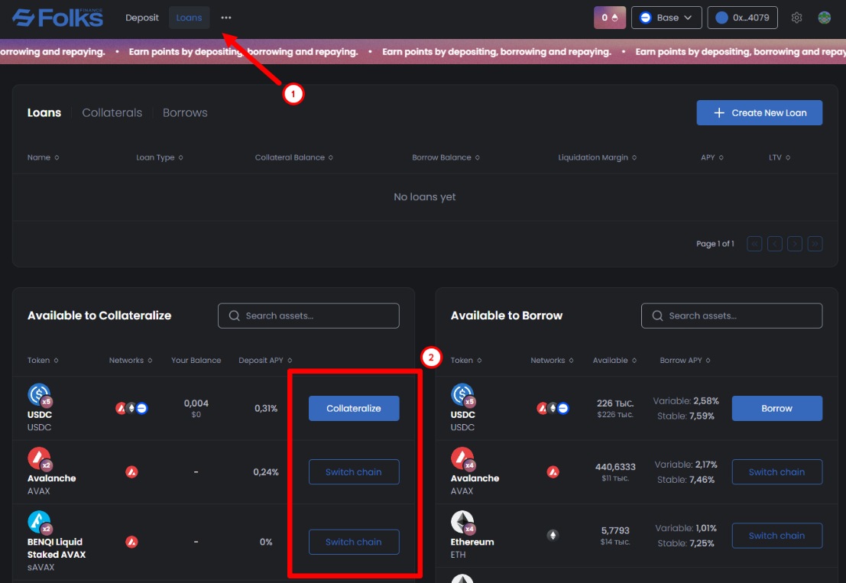Click the Create New Loan button
Image resolution: width=846 pixels, height=583 pixels.
pyautogui.click(x=759, y=113)
